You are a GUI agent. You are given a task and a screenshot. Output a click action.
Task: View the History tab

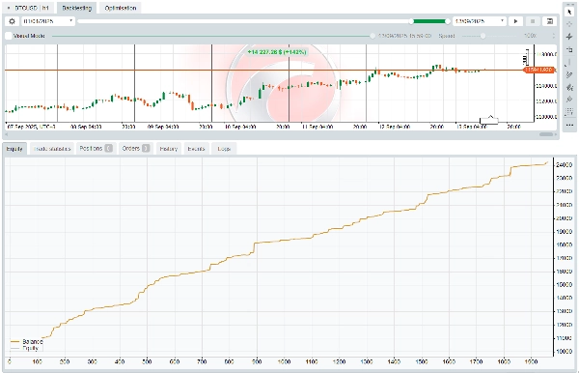169,149
